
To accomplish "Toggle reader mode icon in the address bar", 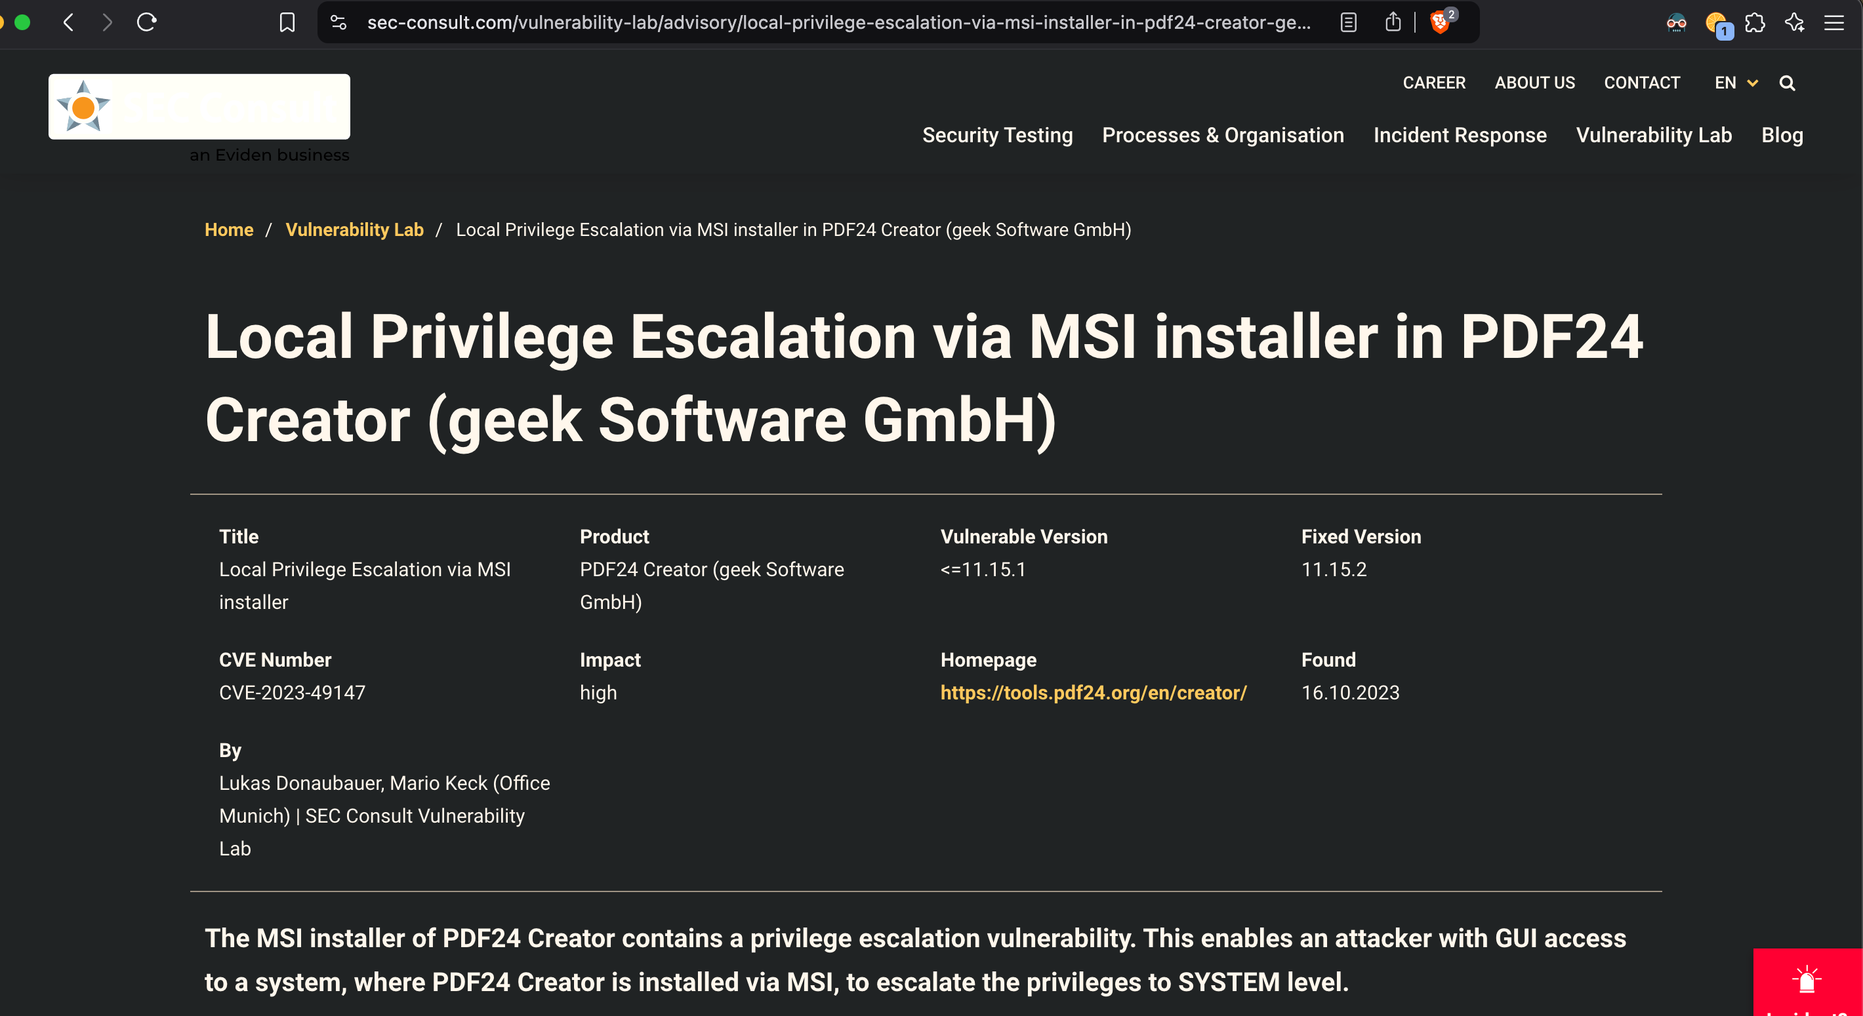I will click(x=1348, y=22).
